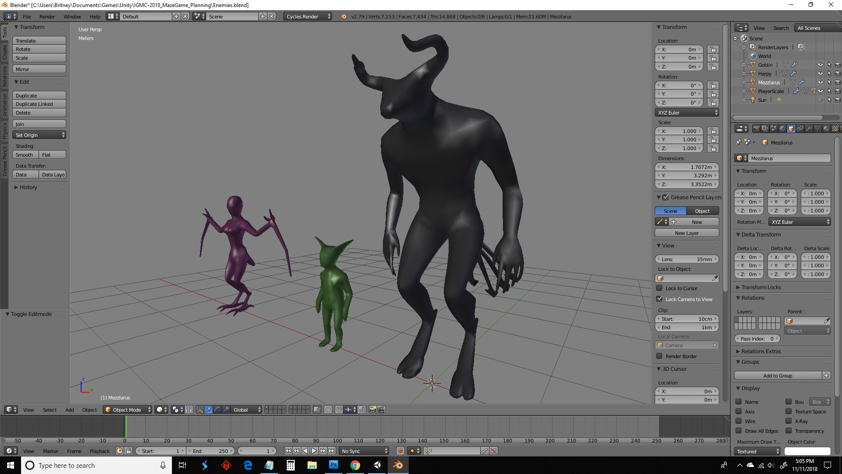Click the timeline preview range clock icon

point(119,451)
